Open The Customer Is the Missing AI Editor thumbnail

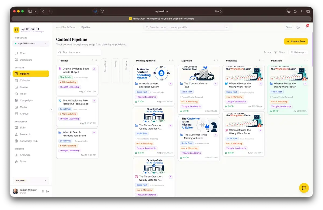(199, 124)
